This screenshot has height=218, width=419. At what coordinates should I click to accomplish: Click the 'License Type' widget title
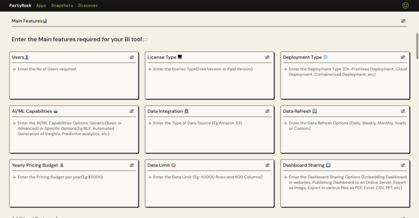(x=165, y=57)
